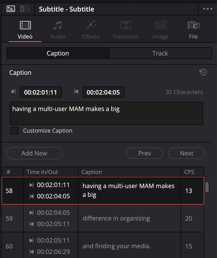Open the File inspector tab
The height and width of the screenshot is (258, 217).
193,30
